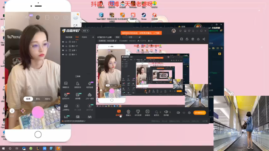
Task: Click the orange partition tip banner
Action: click(141, 33)
